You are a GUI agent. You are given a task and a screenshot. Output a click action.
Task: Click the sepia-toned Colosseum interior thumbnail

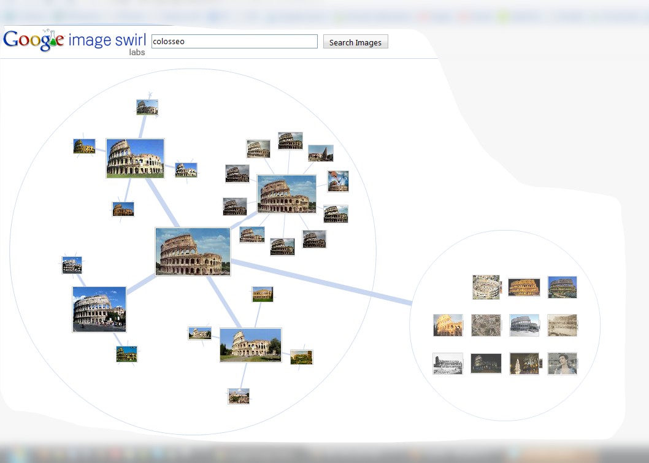[x=562, y=326]
